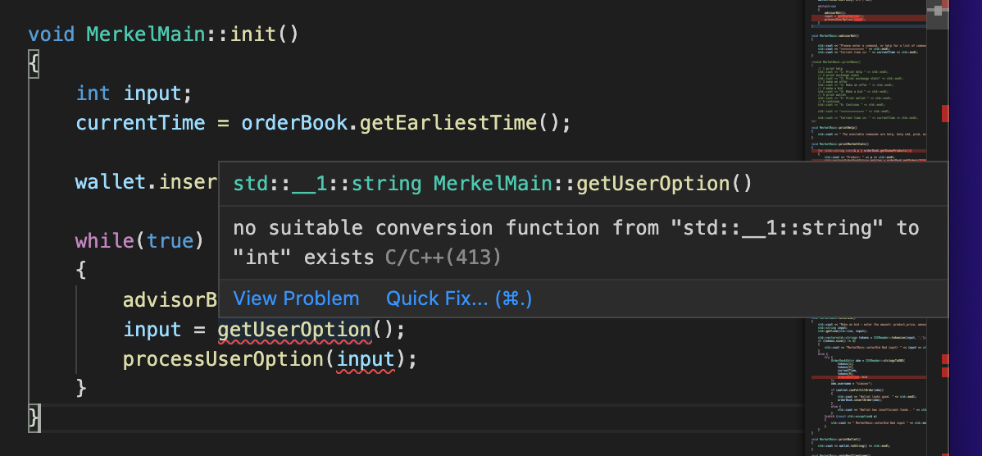Click the upper red error marker in overview ruler
Viewport: 982px width, 456px height.
[x=945, y=113]
